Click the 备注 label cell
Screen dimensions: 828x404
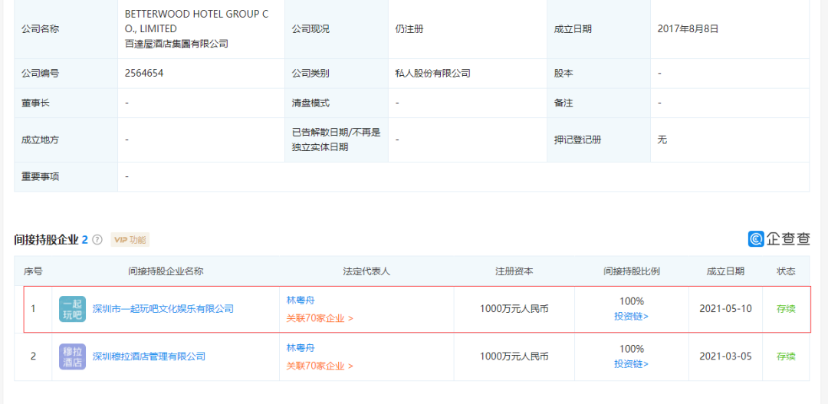[599, 103]
